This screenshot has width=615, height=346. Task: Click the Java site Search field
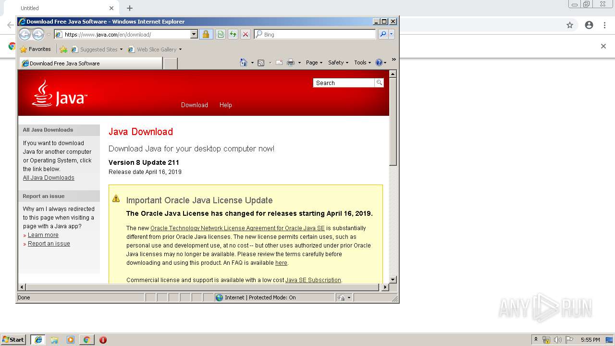point(344,83)
